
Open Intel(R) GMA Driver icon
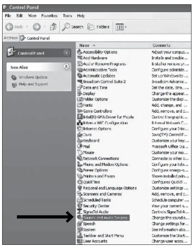(x=80, y=117)
